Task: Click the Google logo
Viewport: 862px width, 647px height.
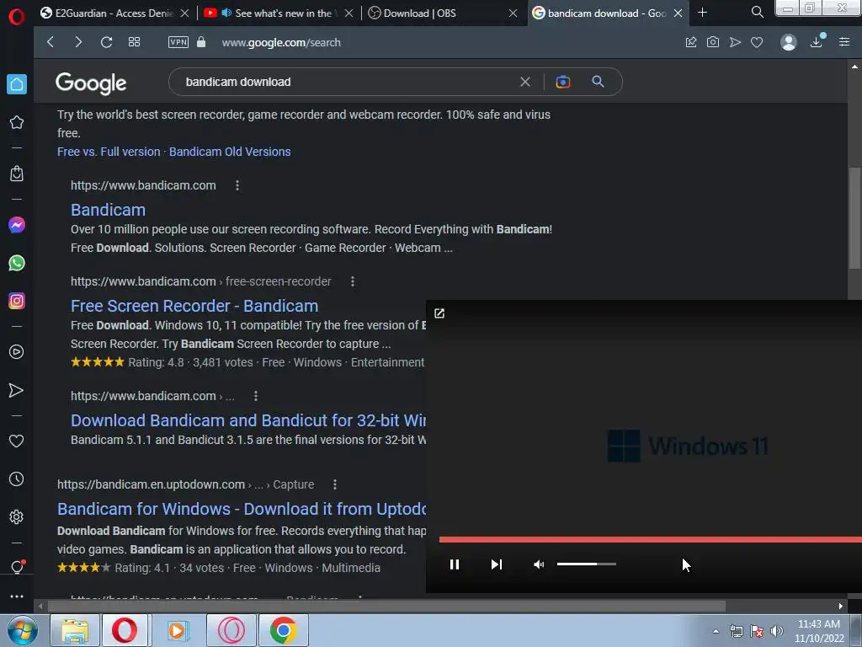Action: pos(91,83)
